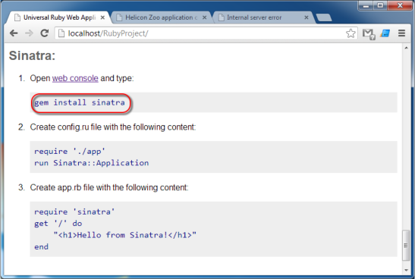
Task: Click the page icon in address bar
Action: click(x=61, y=33)
